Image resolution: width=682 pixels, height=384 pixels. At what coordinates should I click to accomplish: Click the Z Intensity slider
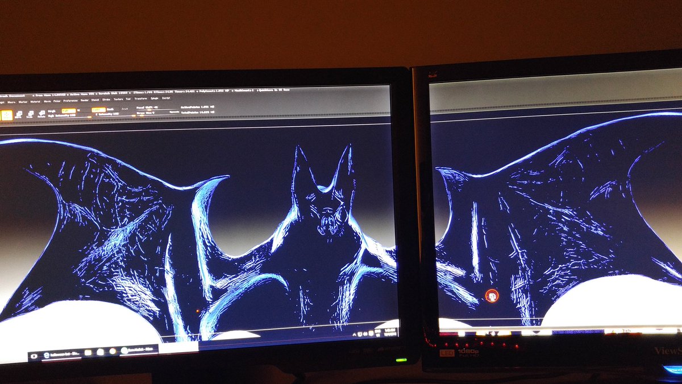point(115,115)
